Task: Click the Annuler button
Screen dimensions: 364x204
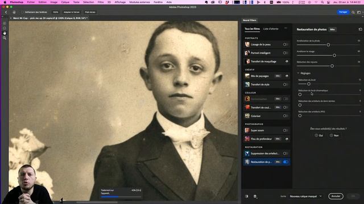Action: click(336, 196)
